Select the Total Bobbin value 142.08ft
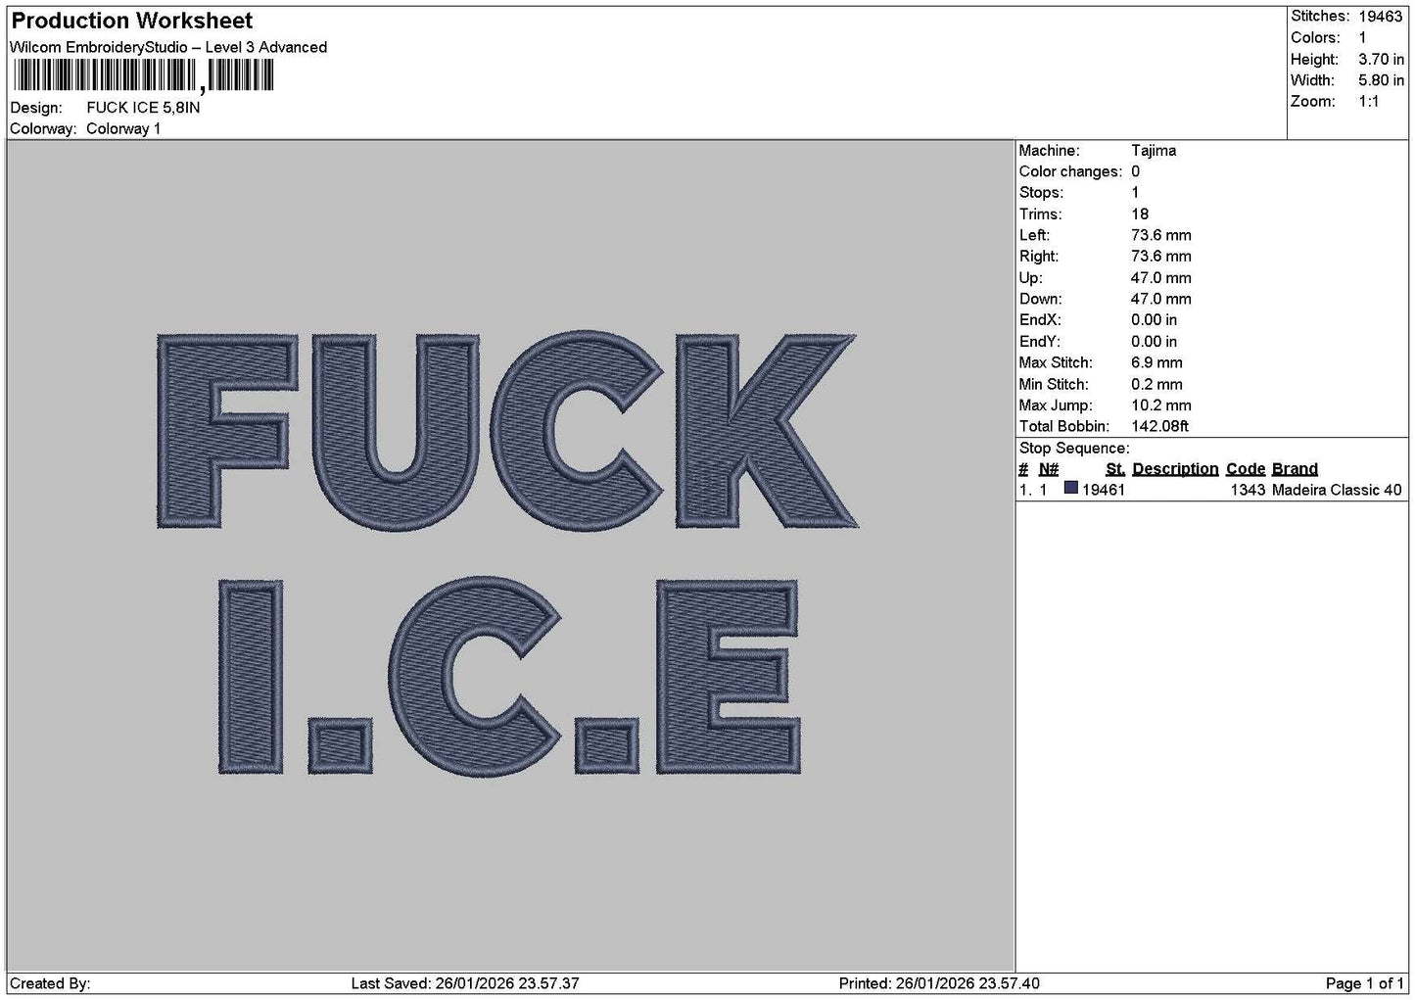The image size is (1415, 1000). coord(1160,427)
